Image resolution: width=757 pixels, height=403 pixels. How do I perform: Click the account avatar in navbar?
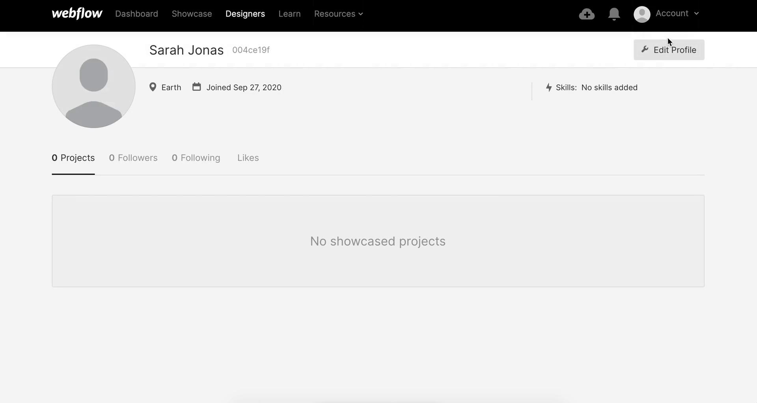[x=642, y=14]
